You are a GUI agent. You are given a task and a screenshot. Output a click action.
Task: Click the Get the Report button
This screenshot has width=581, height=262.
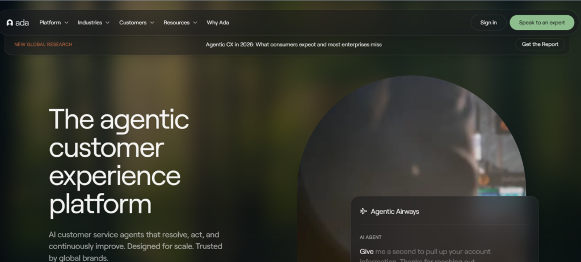pos(540,44)
